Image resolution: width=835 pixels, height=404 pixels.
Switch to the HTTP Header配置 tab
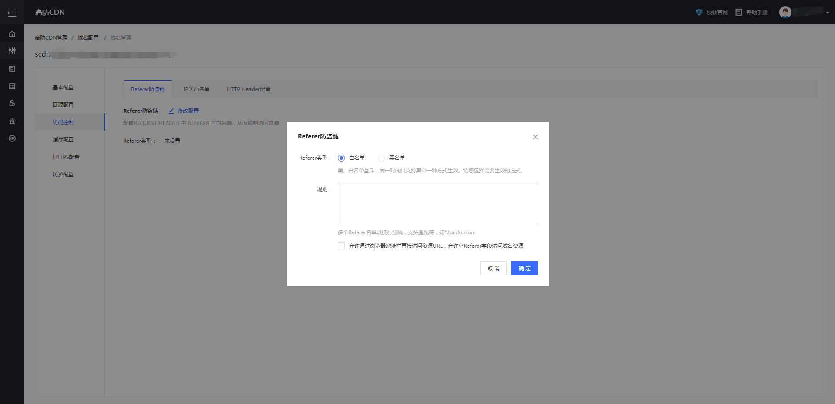pyautogui.click(x=248, y=89)
